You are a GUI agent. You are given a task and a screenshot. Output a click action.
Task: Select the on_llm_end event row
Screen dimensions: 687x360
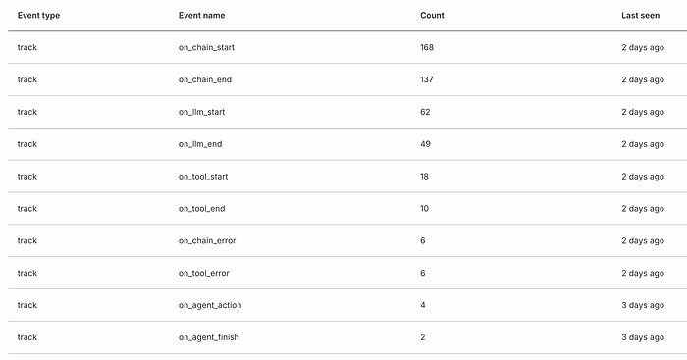347,144
